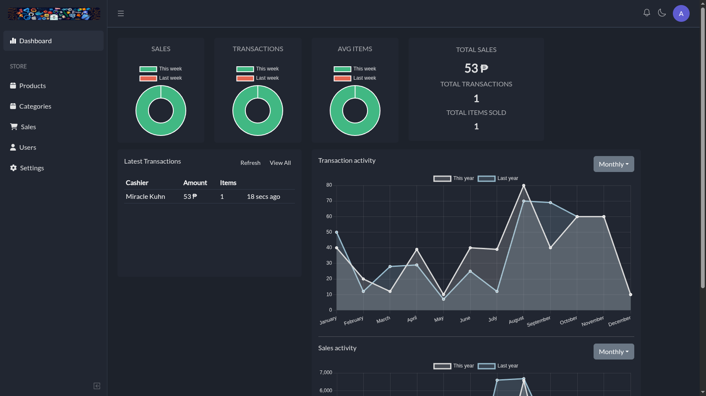The image size is (706, 396).
Task: Toggle Last week in TRANSACTIONS legend
Action: coord(258,78)
